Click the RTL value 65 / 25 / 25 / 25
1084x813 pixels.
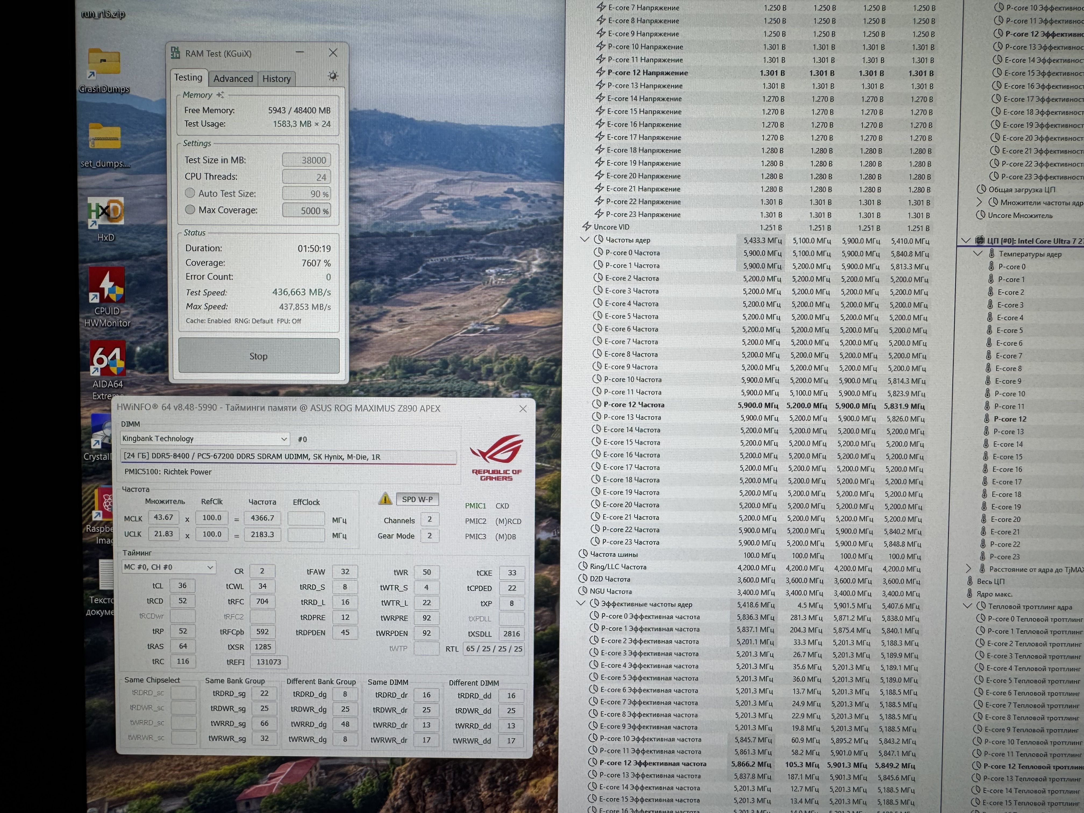point(494,649)
